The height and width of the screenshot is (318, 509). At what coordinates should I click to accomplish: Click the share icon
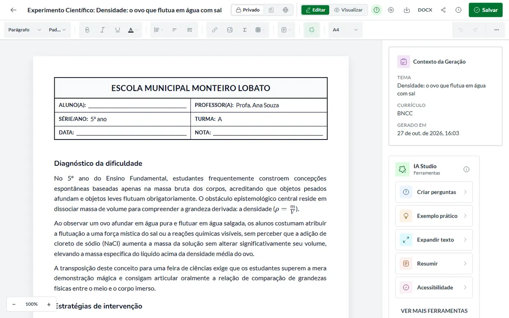(443, 10)
